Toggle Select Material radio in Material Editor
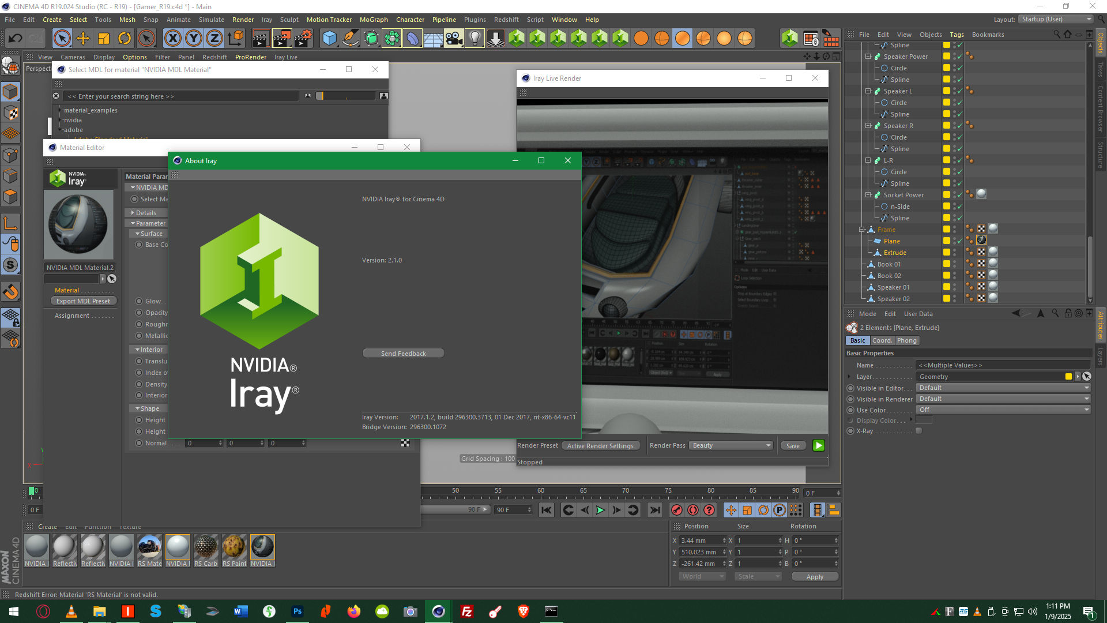This screenshot has height=623, width=1107. coord(134,199)
